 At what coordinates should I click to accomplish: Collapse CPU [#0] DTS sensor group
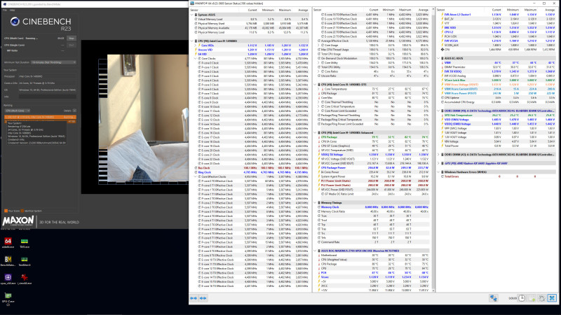[x=315, y=85]
